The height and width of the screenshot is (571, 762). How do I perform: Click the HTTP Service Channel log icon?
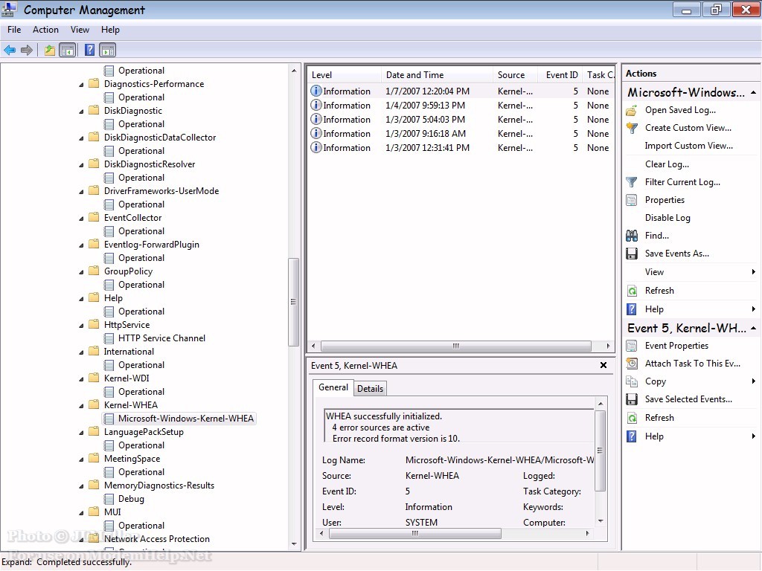[109, 338]
